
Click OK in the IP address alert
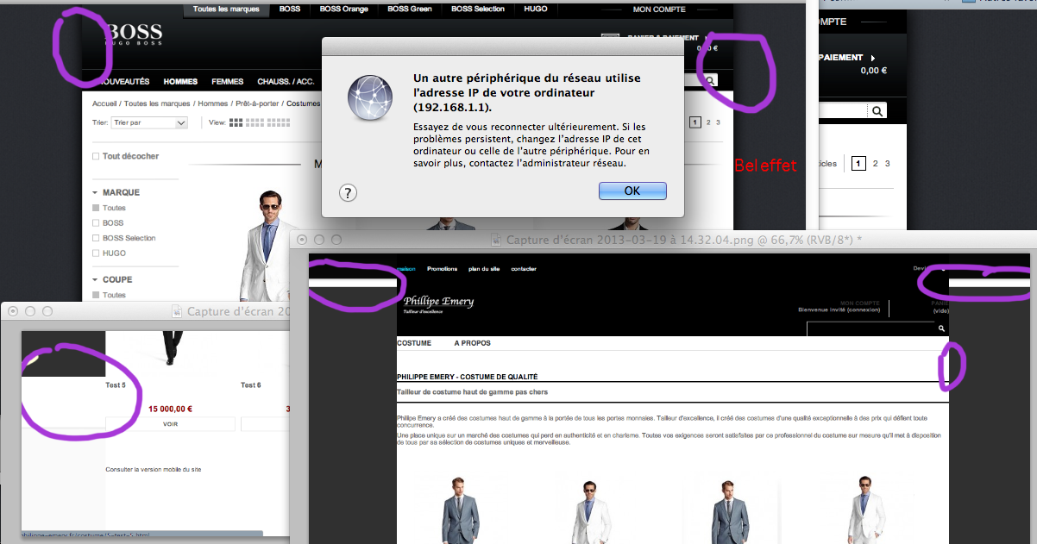632,191
